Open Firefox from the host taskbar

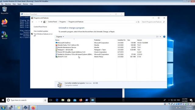(x=33, y=108)
